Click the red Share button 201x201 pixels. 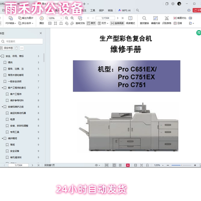pyautogui.click(x=197, y=11)
